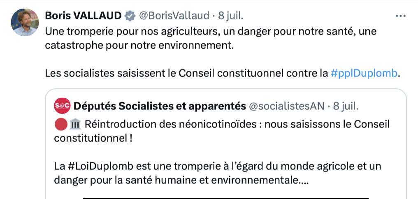
Task: Click the classical building emoji
Action: click(x=75, y=124)
